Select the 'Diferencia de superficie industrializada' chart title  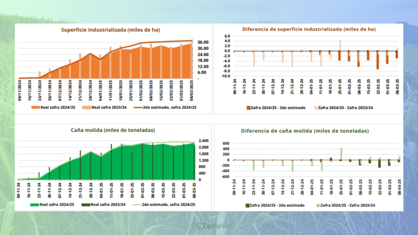tap(309, 29)
